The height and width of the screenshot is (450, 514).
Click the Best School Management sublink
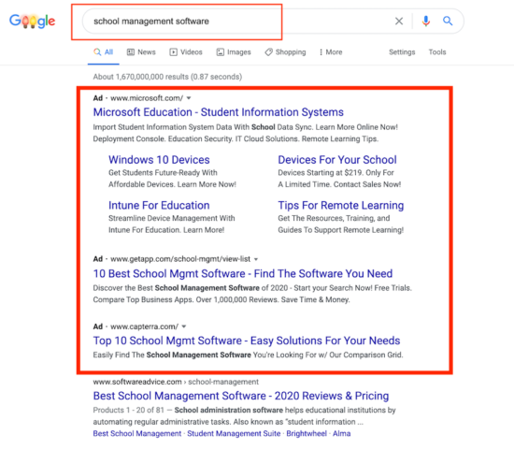pos(137,433)
